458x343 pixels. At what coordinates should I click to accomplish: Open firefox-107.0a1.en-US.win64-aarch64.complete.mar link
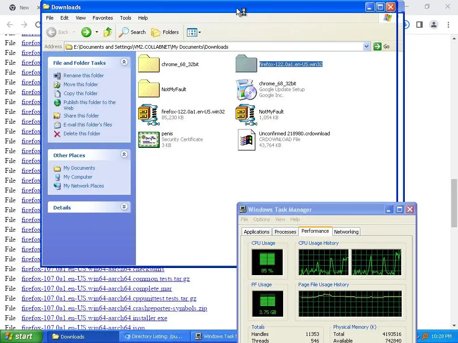(x=97, y=289)
